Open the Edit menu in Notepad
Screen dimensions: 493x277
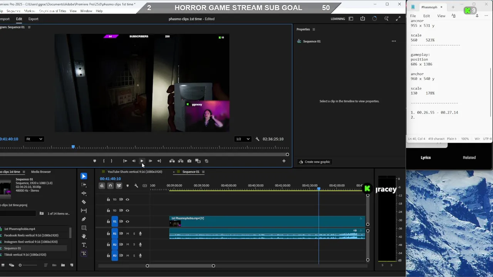(x=426, y=16)
